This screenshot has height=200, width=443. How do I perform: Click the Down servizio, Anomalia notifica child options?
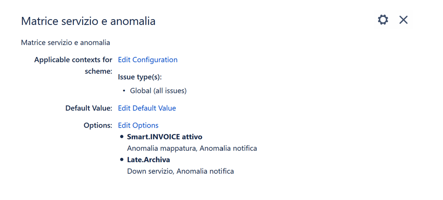point(181,171)
